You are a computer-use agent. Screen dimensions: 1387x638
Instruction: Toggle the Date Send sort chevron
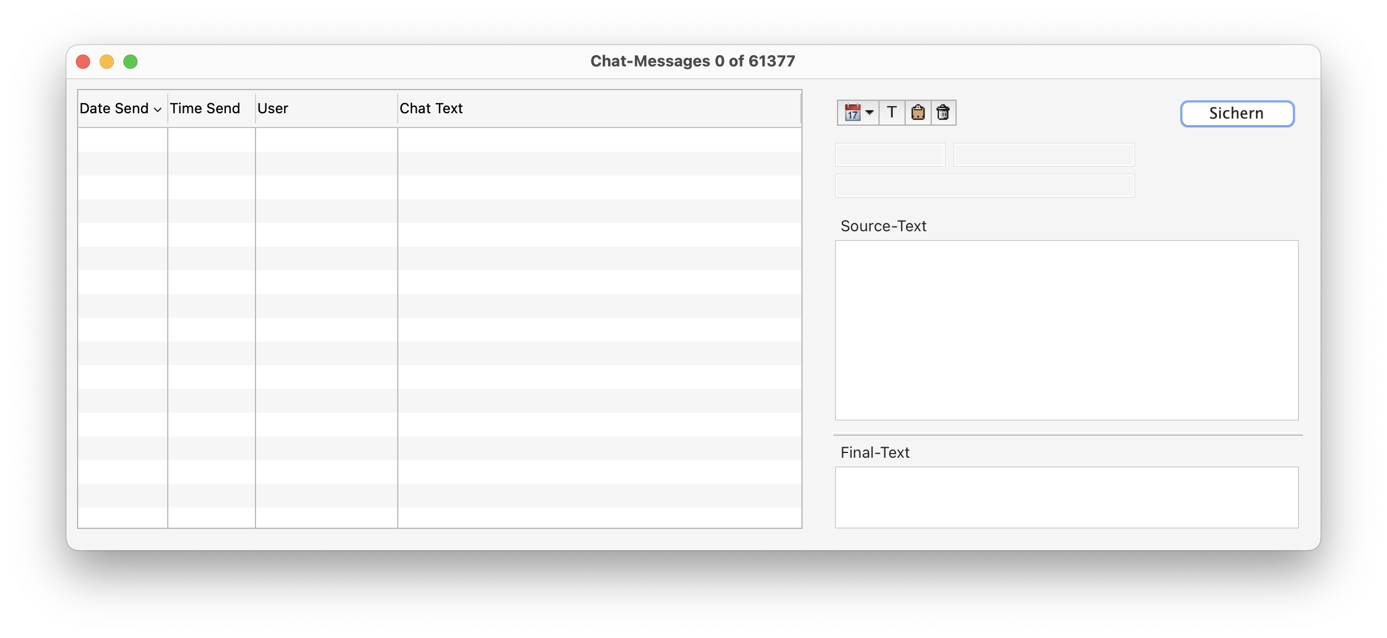tap(158, 110)
